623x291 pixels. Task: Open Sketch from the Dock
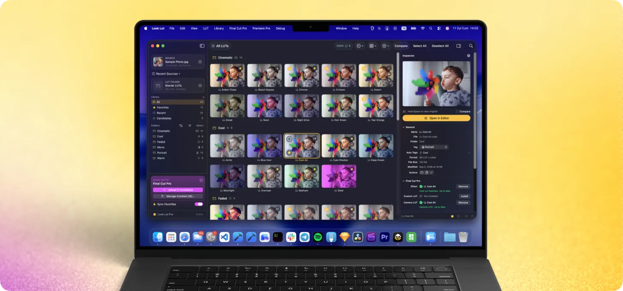[344, 237]
